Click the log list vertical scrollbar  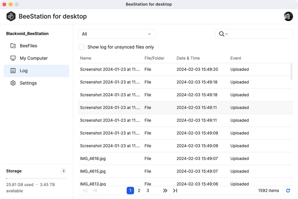tap(291, 72)
